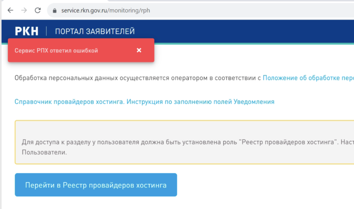The image size is (354, 209).
Task: Click the 'Сервис РПХ ответил ошибкой' message text
Action: click(x=56, y=51)
